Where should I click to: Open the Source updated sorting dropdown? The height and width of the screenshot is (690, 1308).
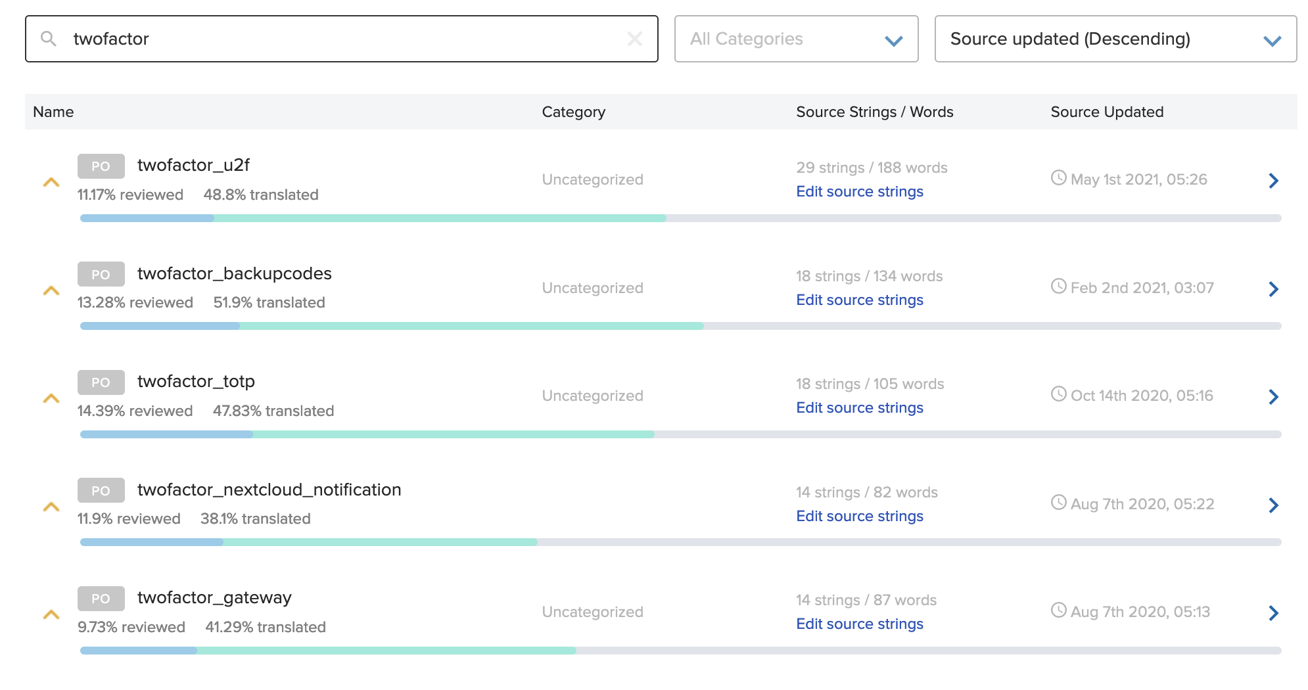point(1117,39)
